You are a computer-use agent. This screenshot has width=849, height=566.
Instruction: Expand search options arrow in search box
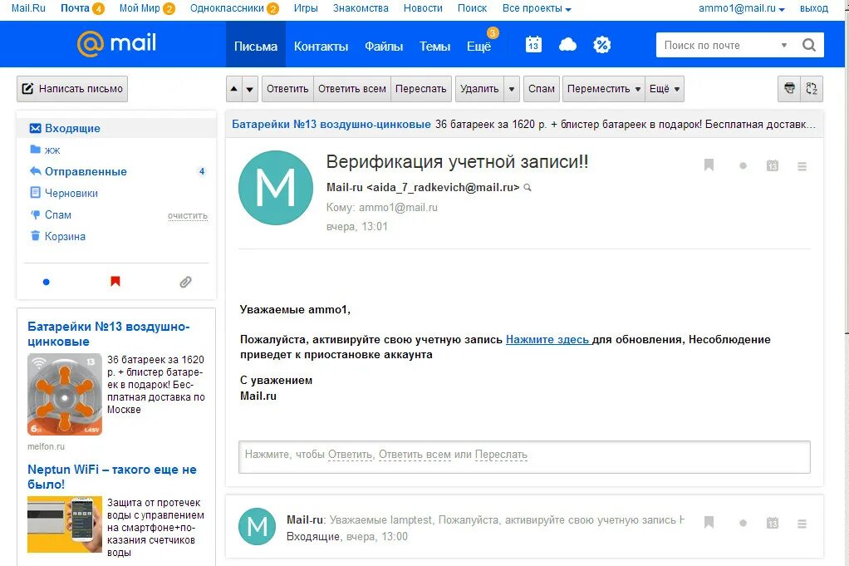coord(783,45)
